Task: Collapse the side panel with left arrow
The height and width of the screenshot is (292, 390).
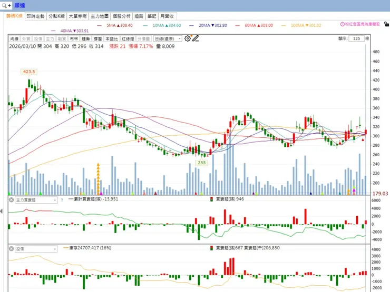Action: [x=2, y=211]
